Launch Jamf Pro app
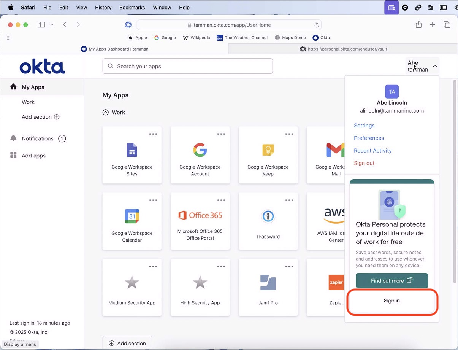The width and height of the screenshot is (458, 350). [x=268, y=287]
